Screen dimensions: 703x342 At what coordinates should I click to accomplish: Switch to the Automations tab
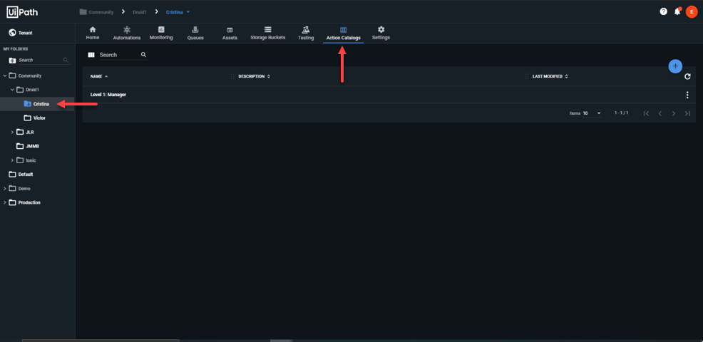127,33
